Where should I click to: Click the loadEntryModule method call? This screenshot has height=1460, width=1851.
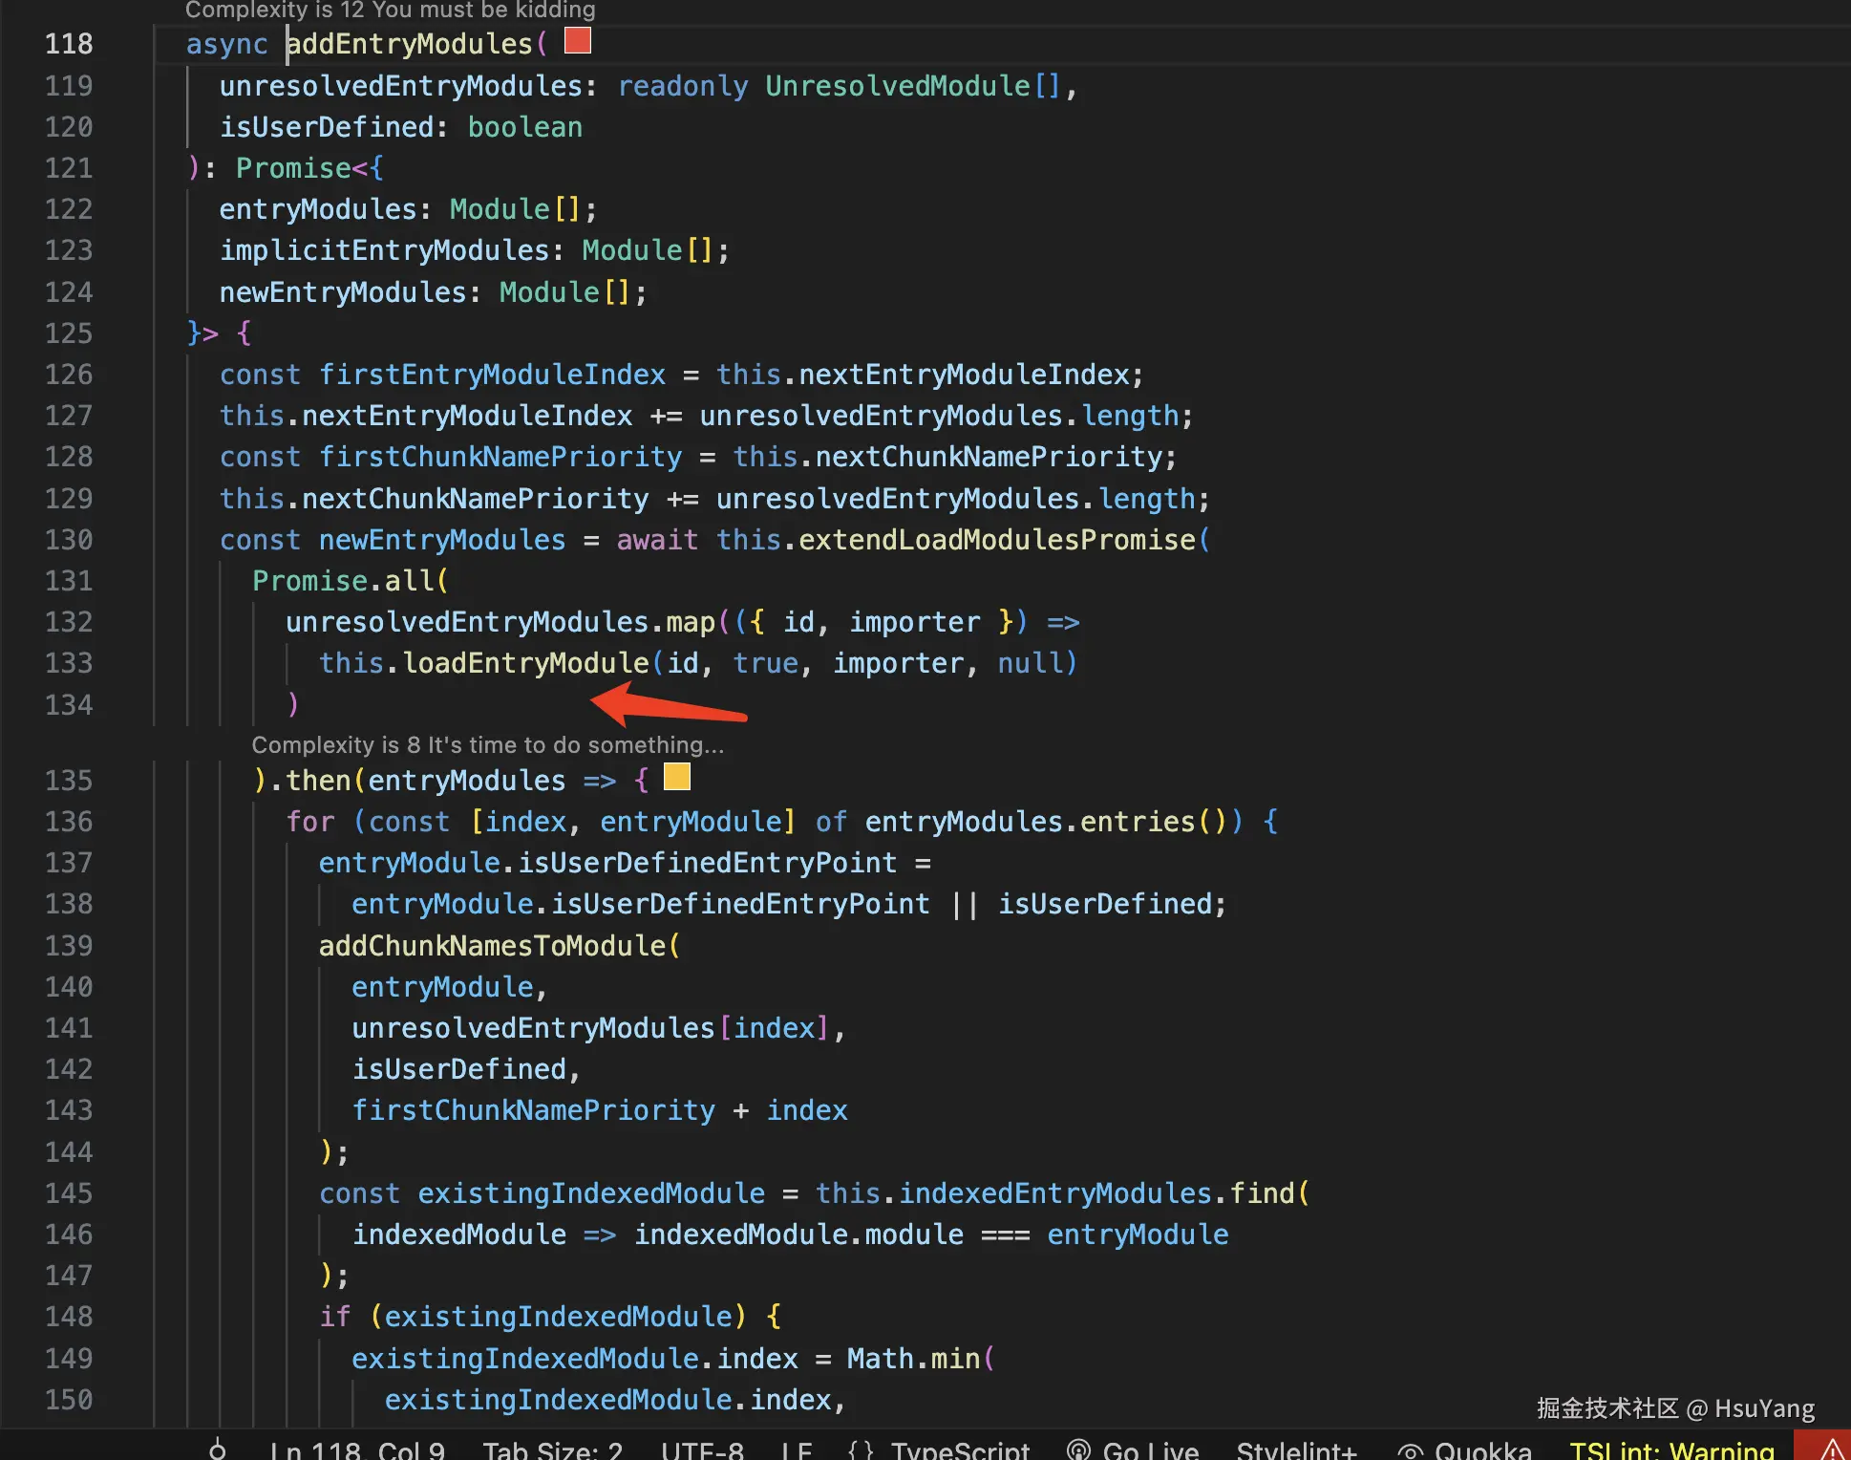[x=526, y=663]
